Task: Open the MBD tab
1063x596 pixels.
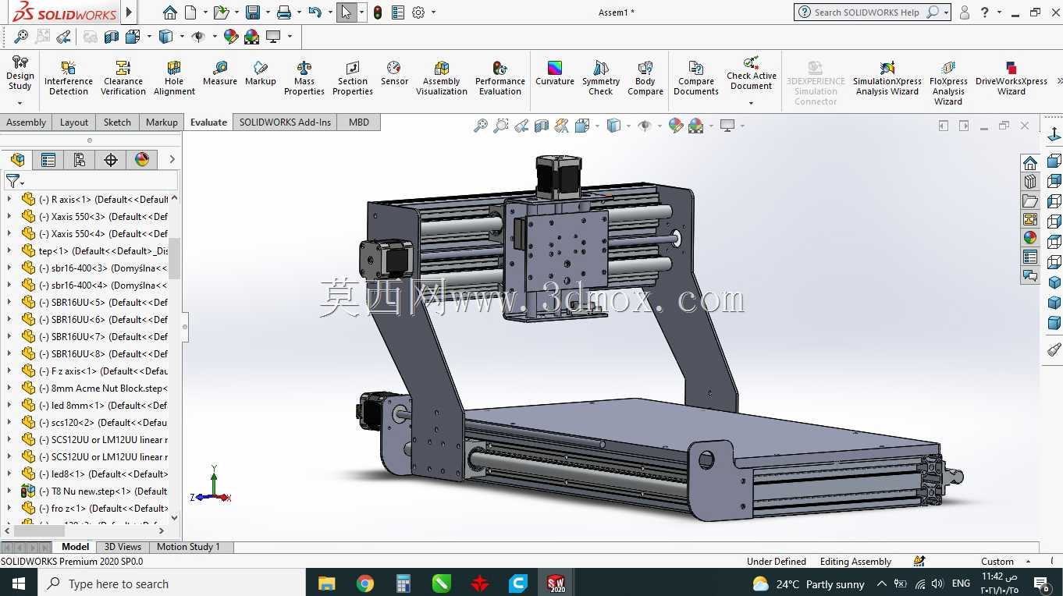Action: [359, 122]
